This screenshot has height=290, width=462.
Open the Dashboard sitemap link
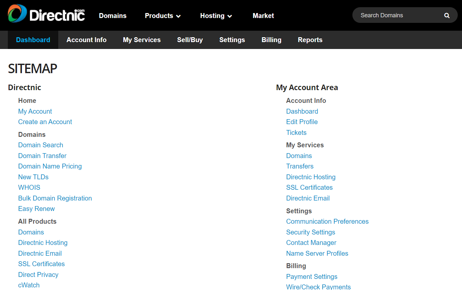[x=302, y=111]
